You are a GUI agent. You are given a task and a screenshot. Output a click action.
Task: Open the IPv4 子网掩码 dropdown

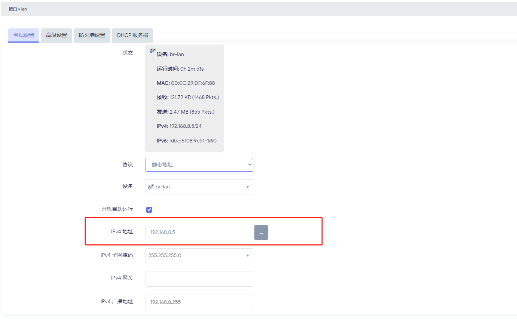coord(199,256)
